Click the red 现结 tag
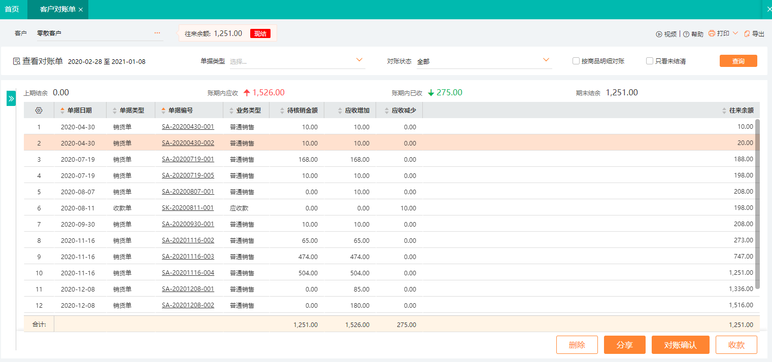The image size is (772, 362). click(260, 33)
